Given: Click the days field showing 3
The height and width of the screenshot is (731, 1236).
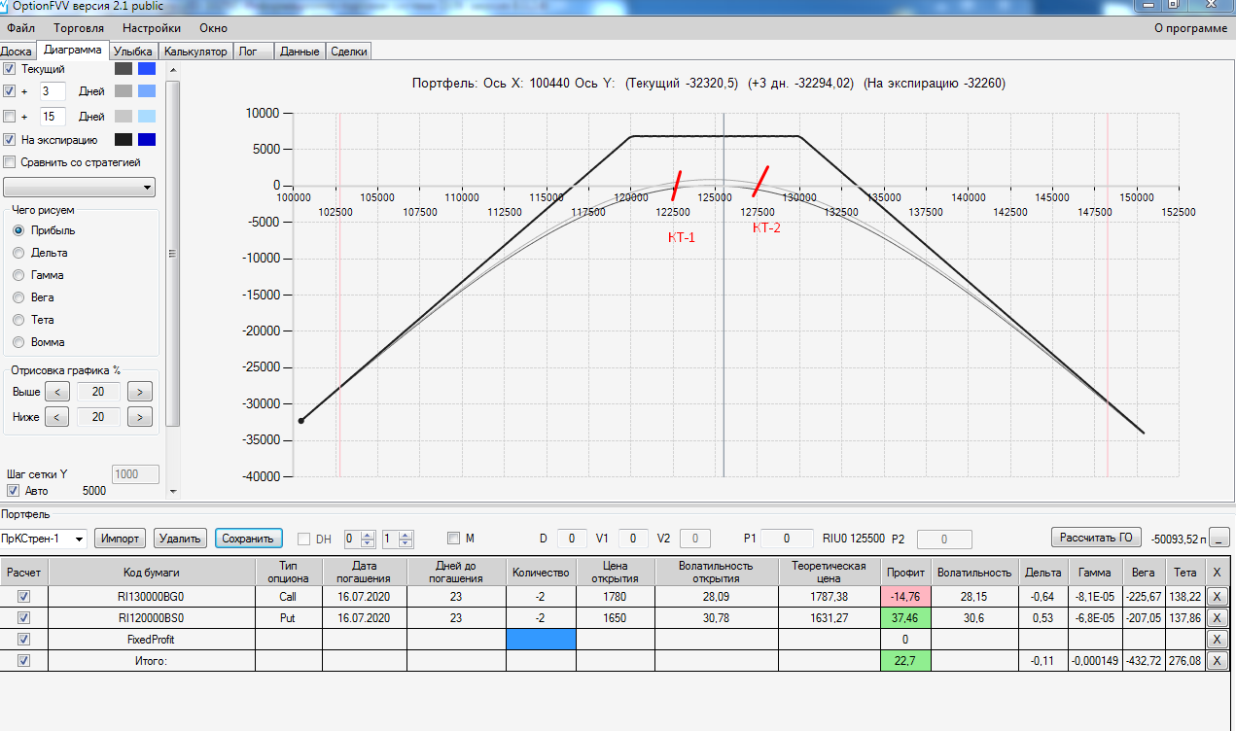Looking at the screenshot, I should [53, 91].
